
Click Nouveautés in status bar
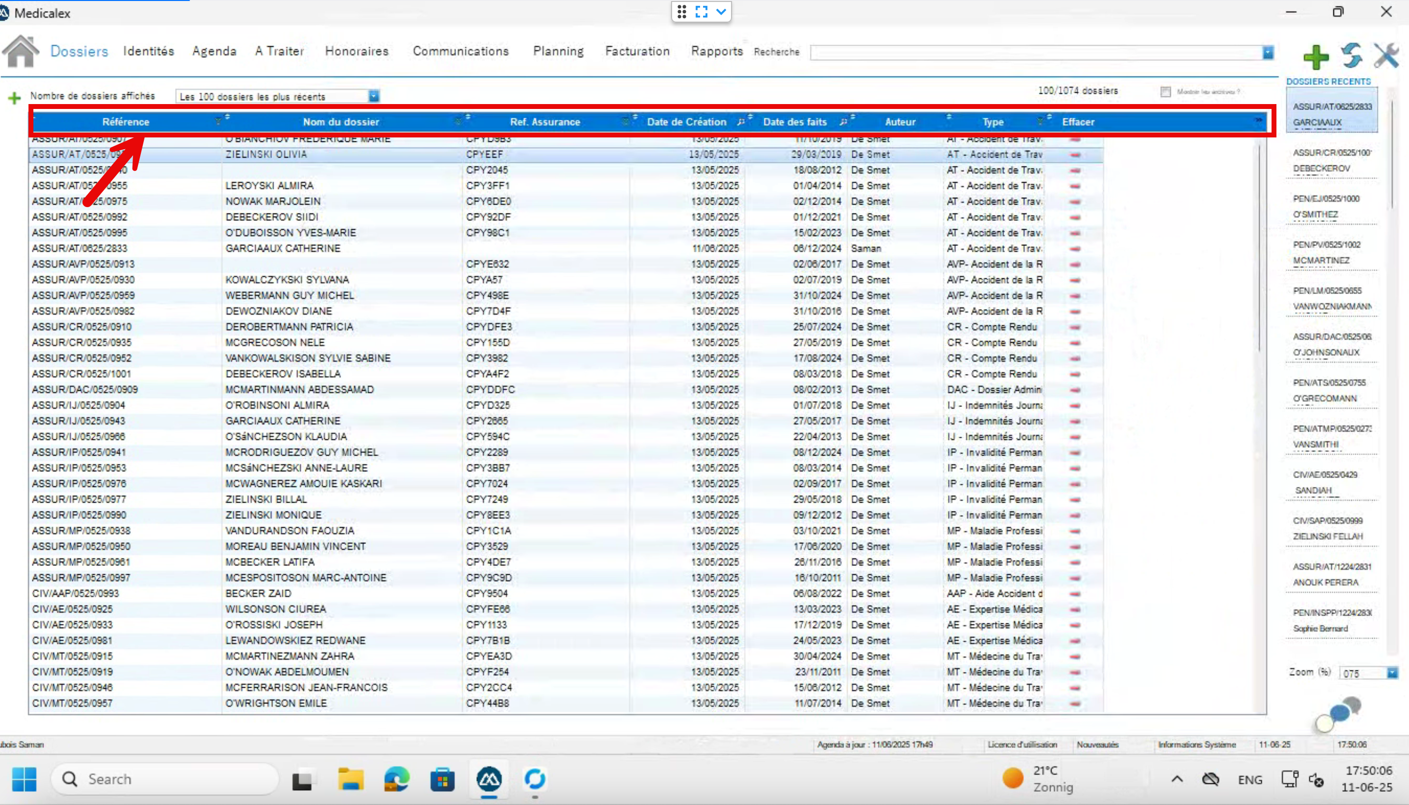tap(1097, 745)
